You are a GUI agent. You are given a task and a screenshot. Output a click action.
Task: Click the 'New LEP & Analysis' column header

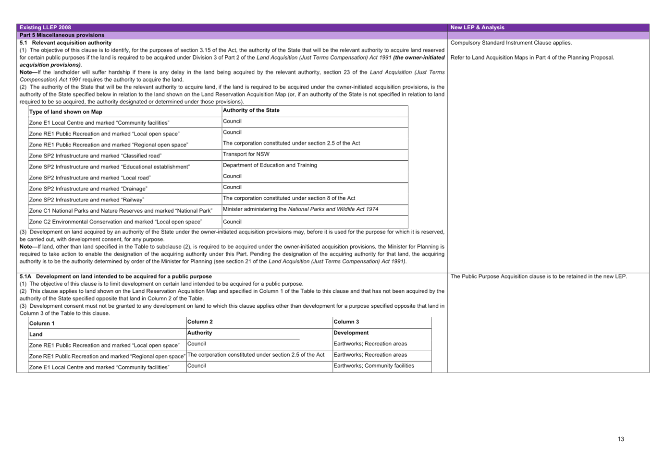click(x=477, y=27)
